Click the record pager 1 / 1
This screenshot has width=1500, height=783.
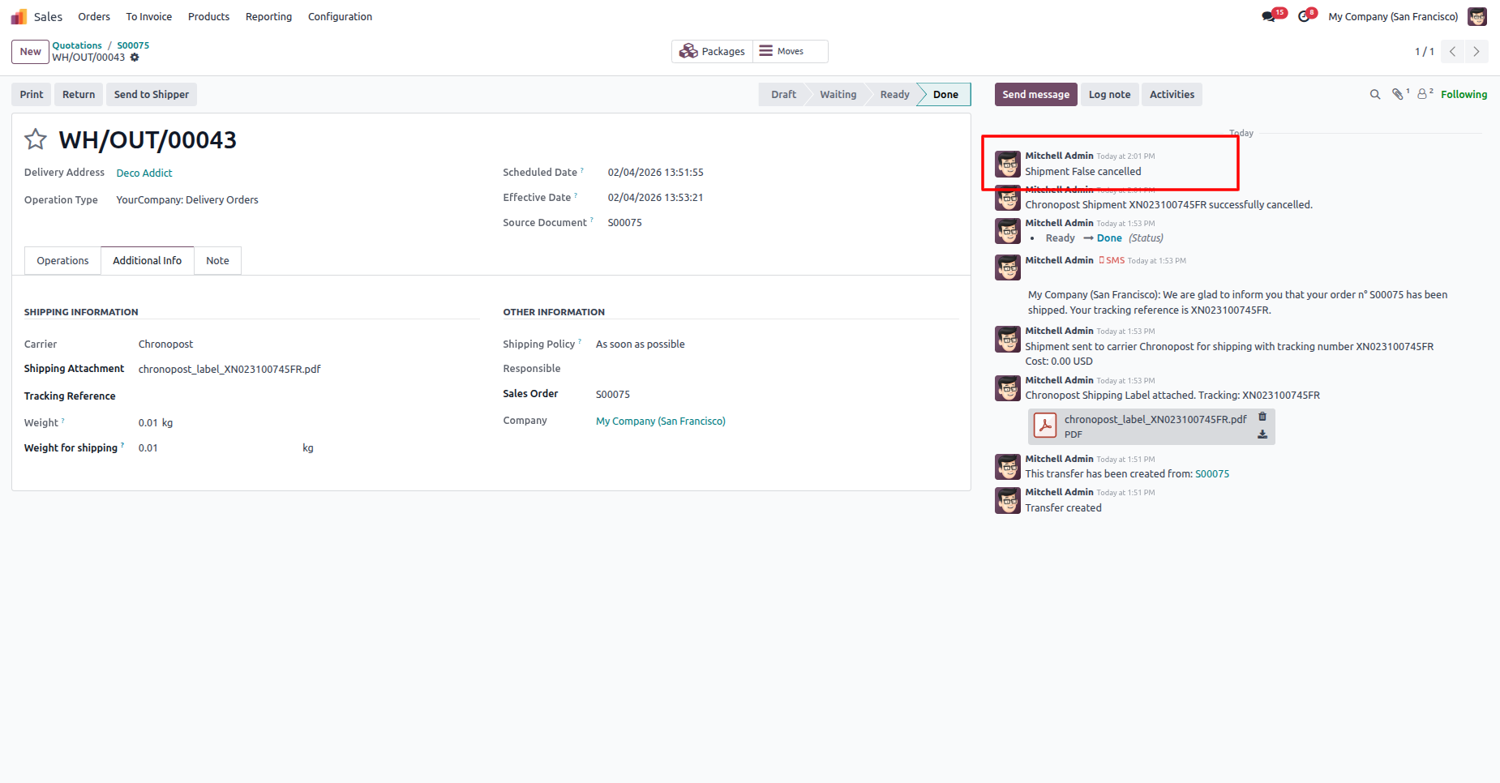click(1425, 52)
